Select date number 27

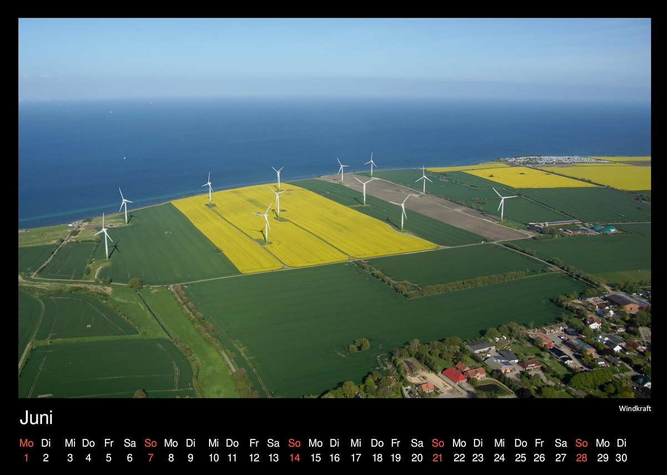click(561, 458)
